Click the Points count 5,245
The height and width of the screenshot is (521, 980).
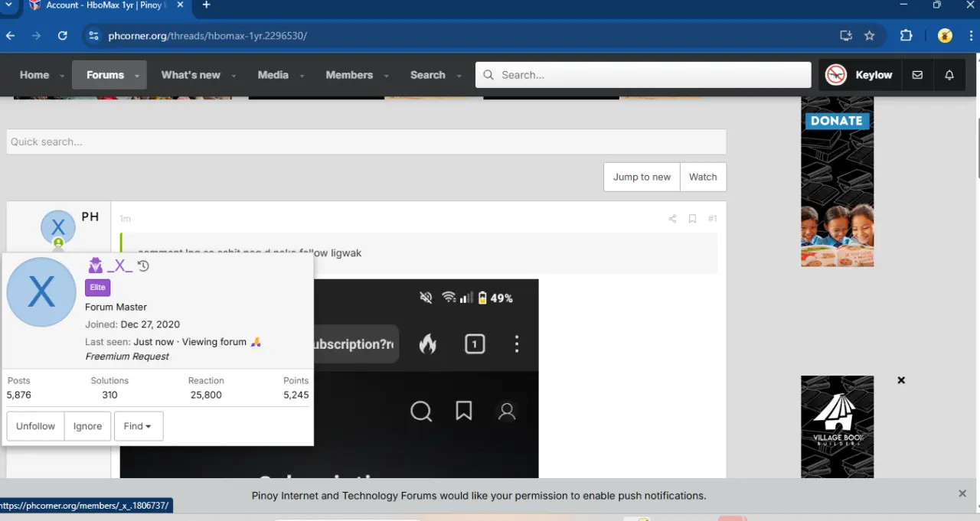[296, 395]
